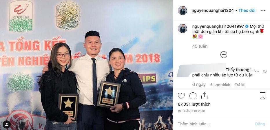Click the Theo dõi follow button

point(247,10)
